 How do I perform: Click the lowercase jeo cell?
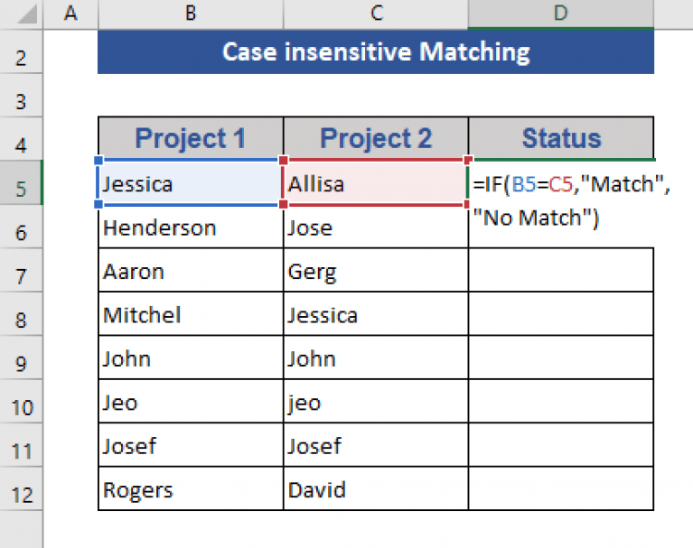point(376,403)
